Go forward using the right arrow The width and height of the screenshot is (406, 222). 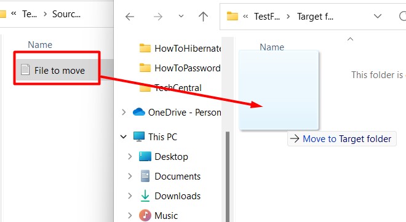pyautogui.click(x=158, y=17)
